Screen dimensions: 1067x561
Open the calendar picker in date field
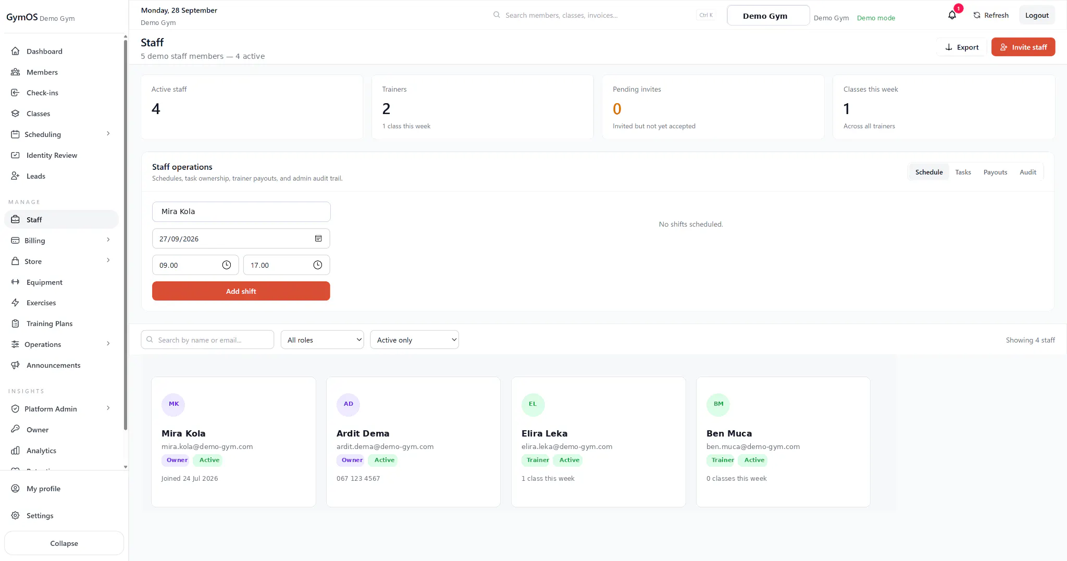tap(318, 239)
